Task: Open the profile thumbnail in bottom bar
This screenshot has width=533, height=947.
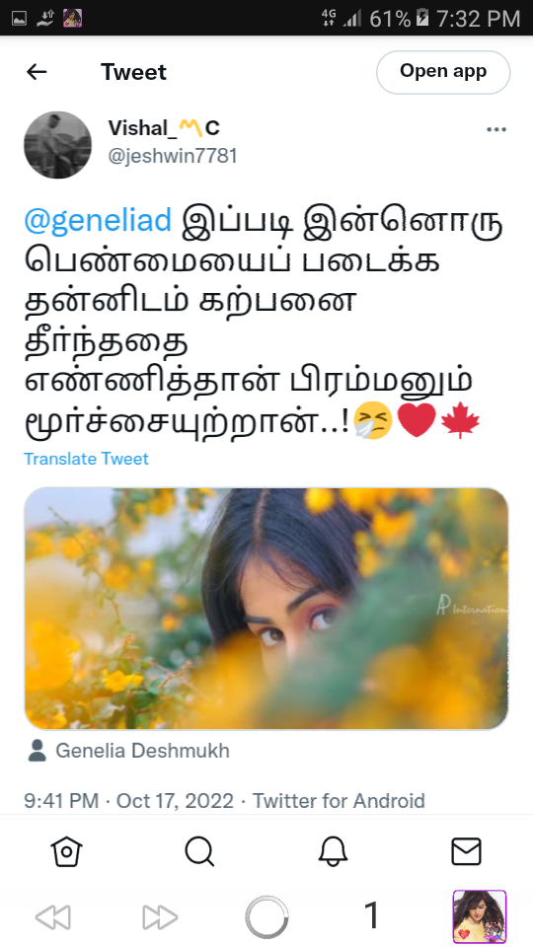Action: coord(480,916)
